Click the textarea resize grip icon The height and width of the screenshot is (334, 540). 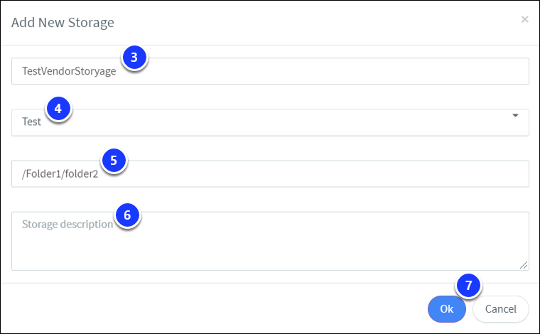click(524, 265)
